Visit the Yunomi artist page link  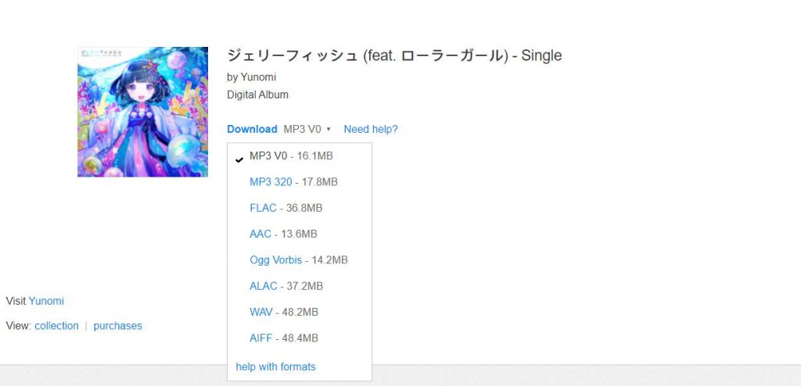click(46, 301)
